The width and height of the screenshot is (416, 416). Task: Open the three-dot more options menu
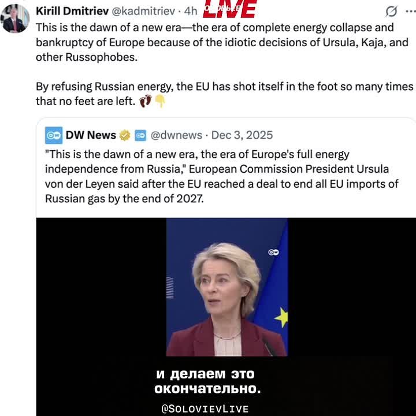[411, 12]
